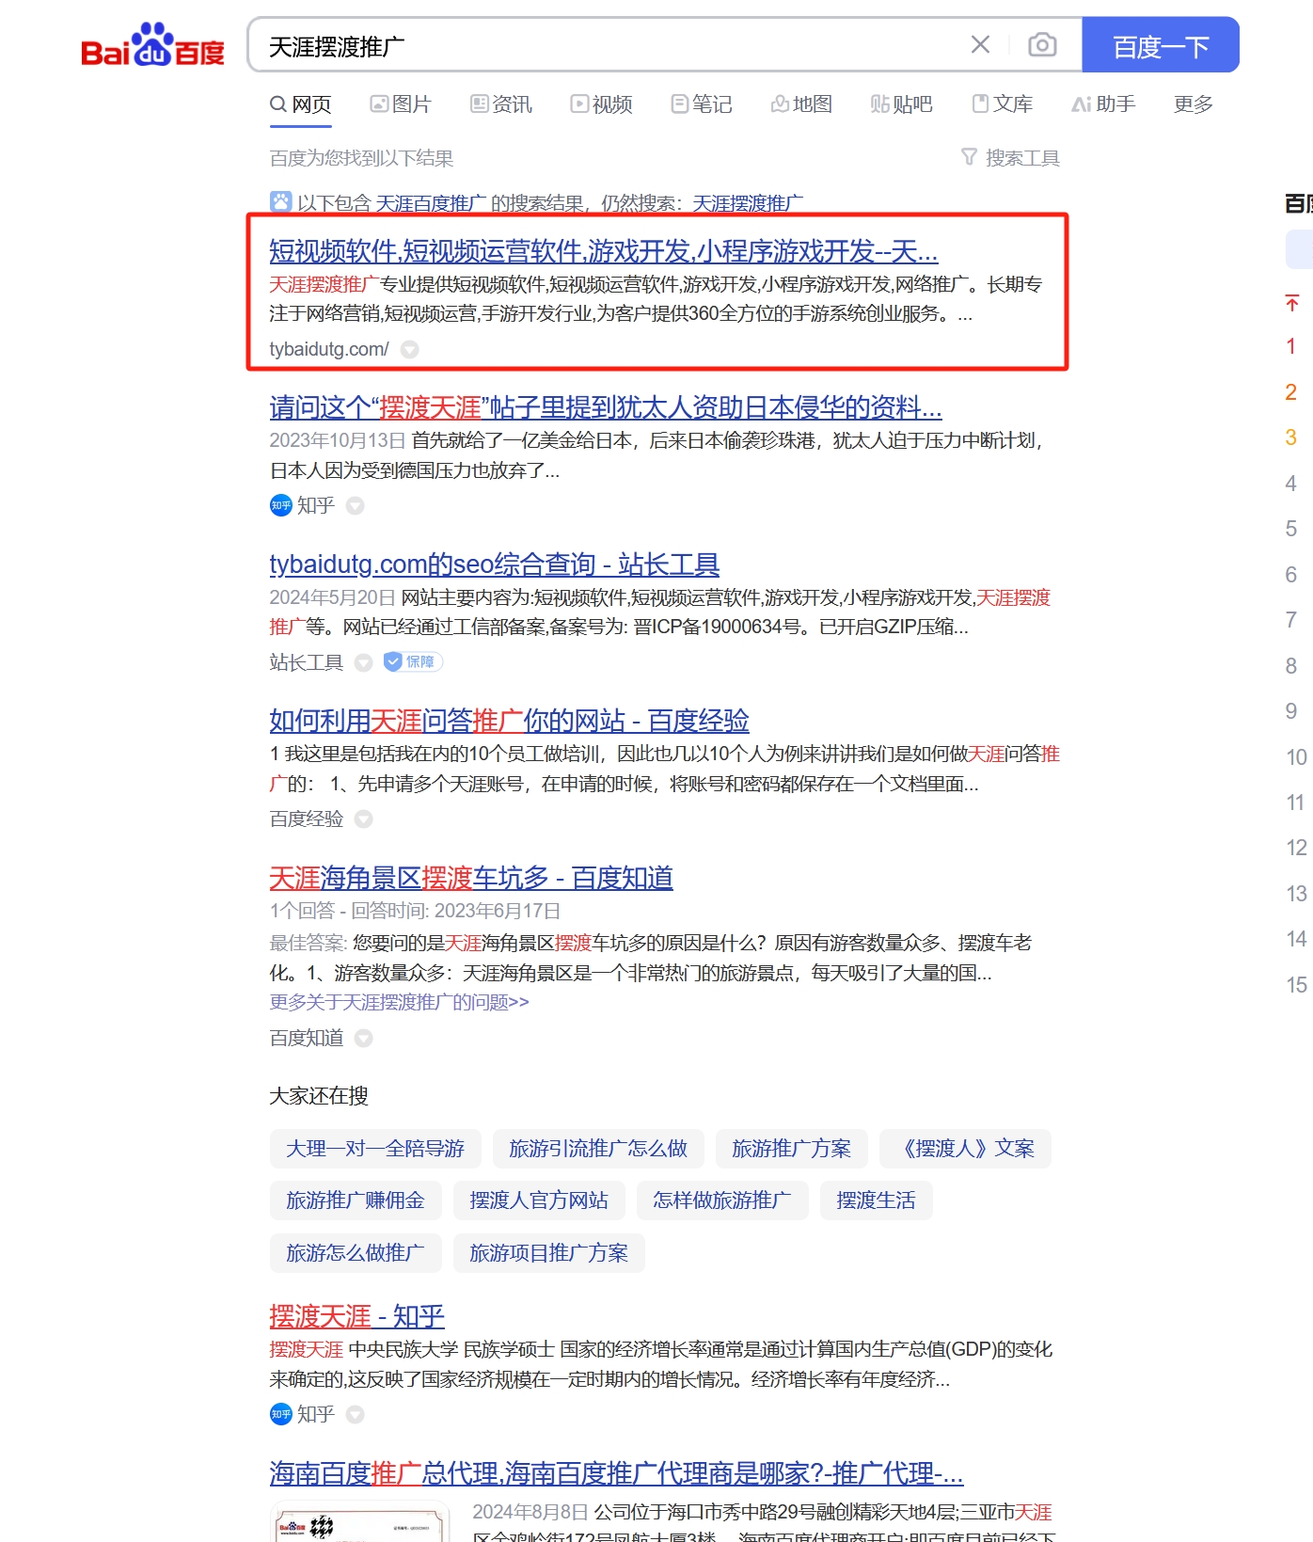This screenshot has width=1313, height=1542.
Task: Click Zhihu icon under 犹太人 result
Action: (281, 505)
